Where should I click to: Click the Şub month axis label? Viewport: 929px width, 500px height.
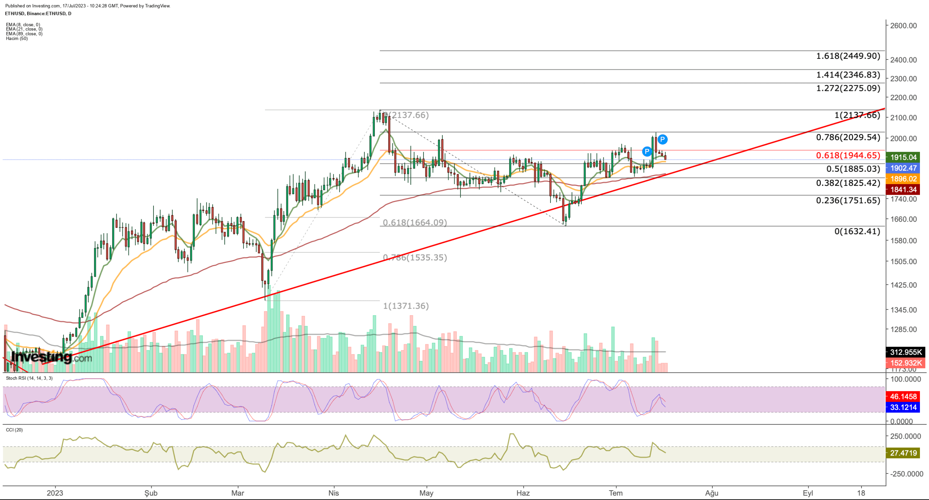tap(151, 493)
